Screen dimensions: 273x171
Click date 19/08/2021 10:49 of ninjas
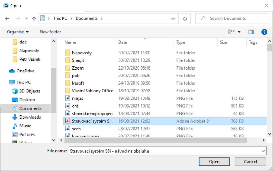tap(134, 98)
